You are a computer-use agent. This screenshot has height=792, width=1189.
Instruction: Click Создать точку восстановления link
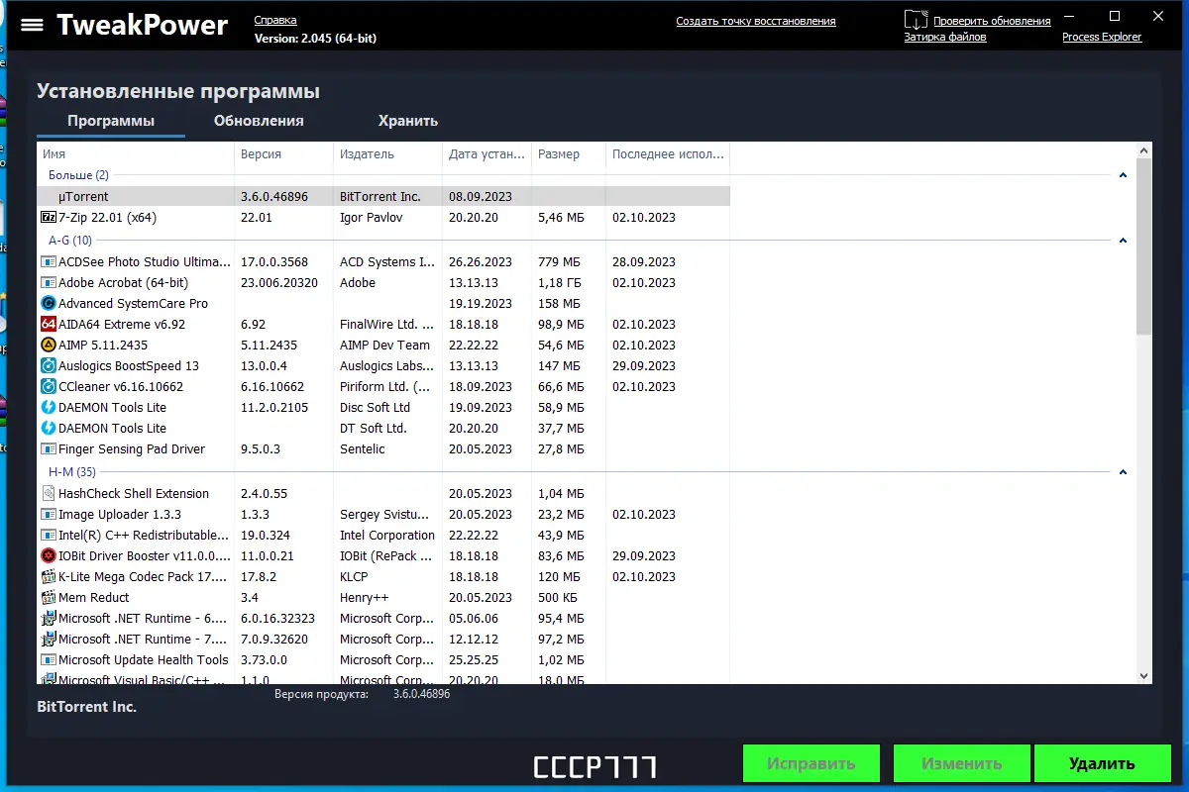756,21
